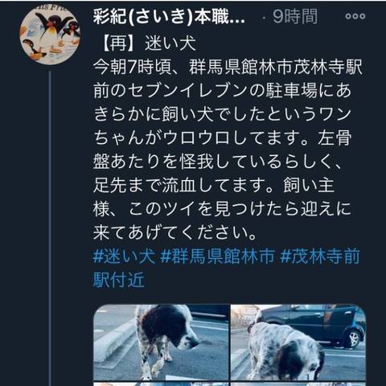
Task: Open bottom-right partially visible photo
Action: [298, 384]
